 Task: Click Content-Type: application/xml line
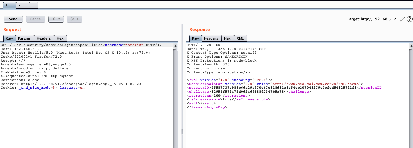[219, 72]
